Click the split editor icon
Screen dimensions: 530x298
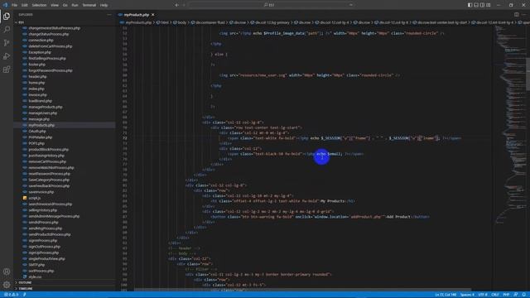pyautogui.click(x=517, y=15)
